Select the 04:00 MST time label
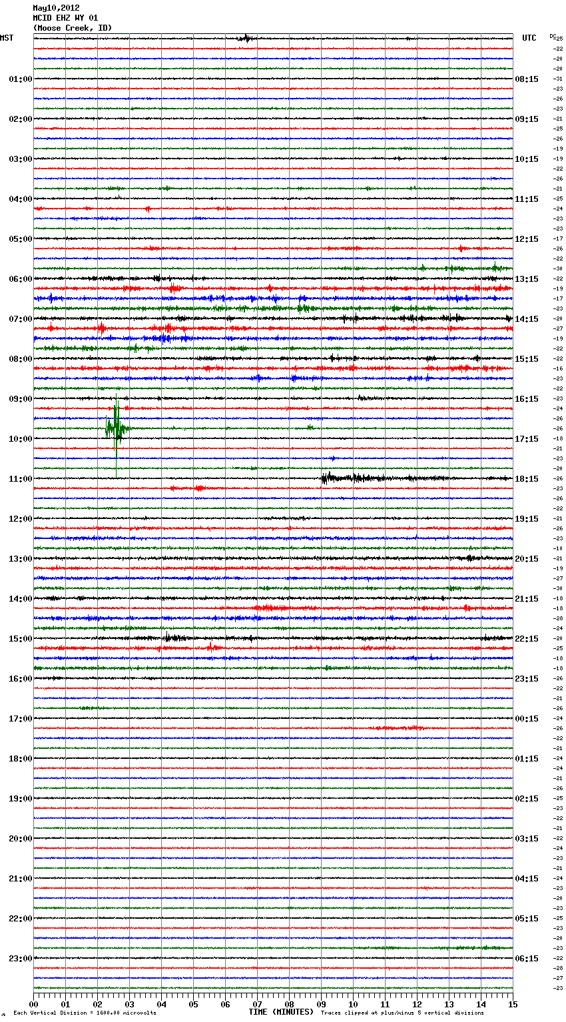Image resolution: width=566 pixels, height=1022 pixels. pos(21,199)
